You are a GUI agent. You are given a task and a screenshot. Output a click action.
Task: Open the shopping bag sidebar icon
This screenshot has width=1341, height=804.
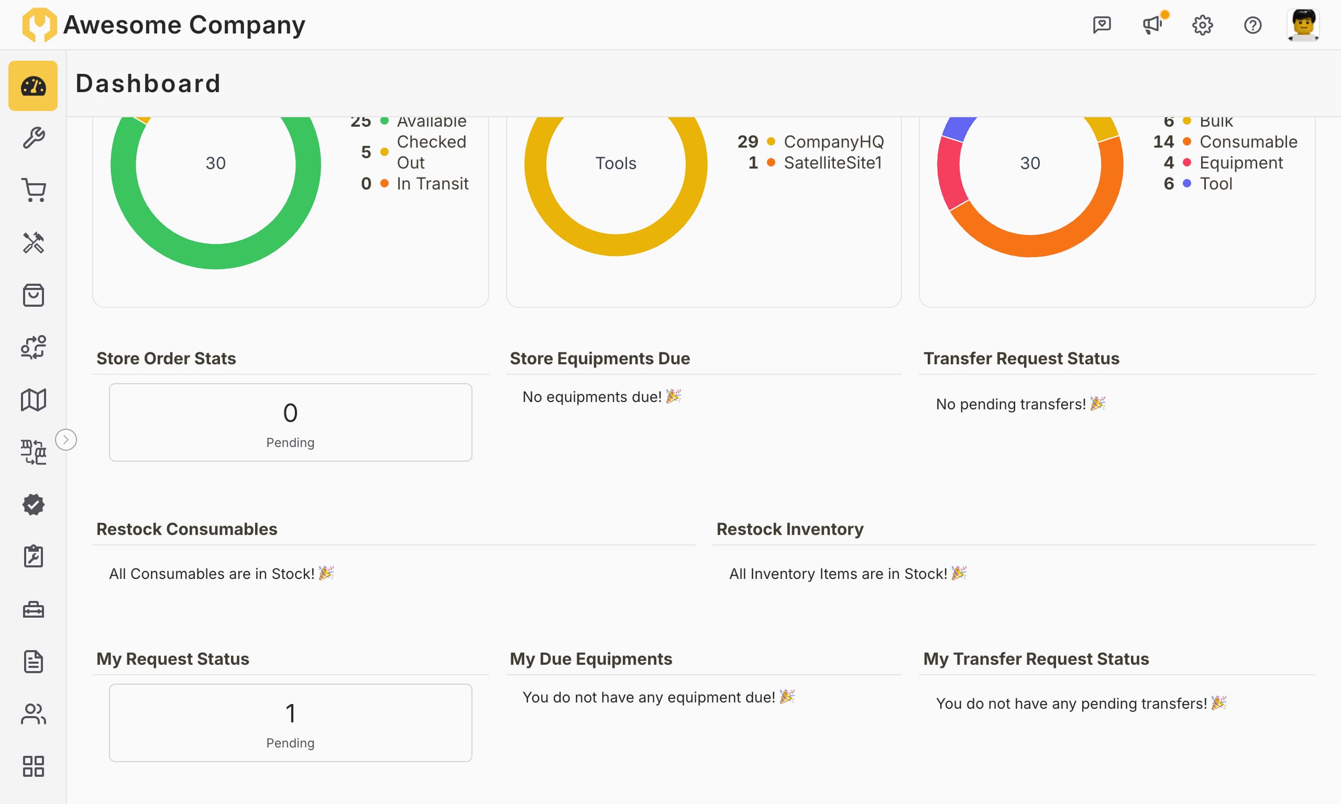33,295
